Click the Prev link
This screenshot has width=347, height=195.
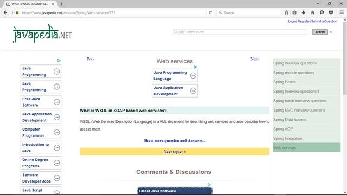91,59
